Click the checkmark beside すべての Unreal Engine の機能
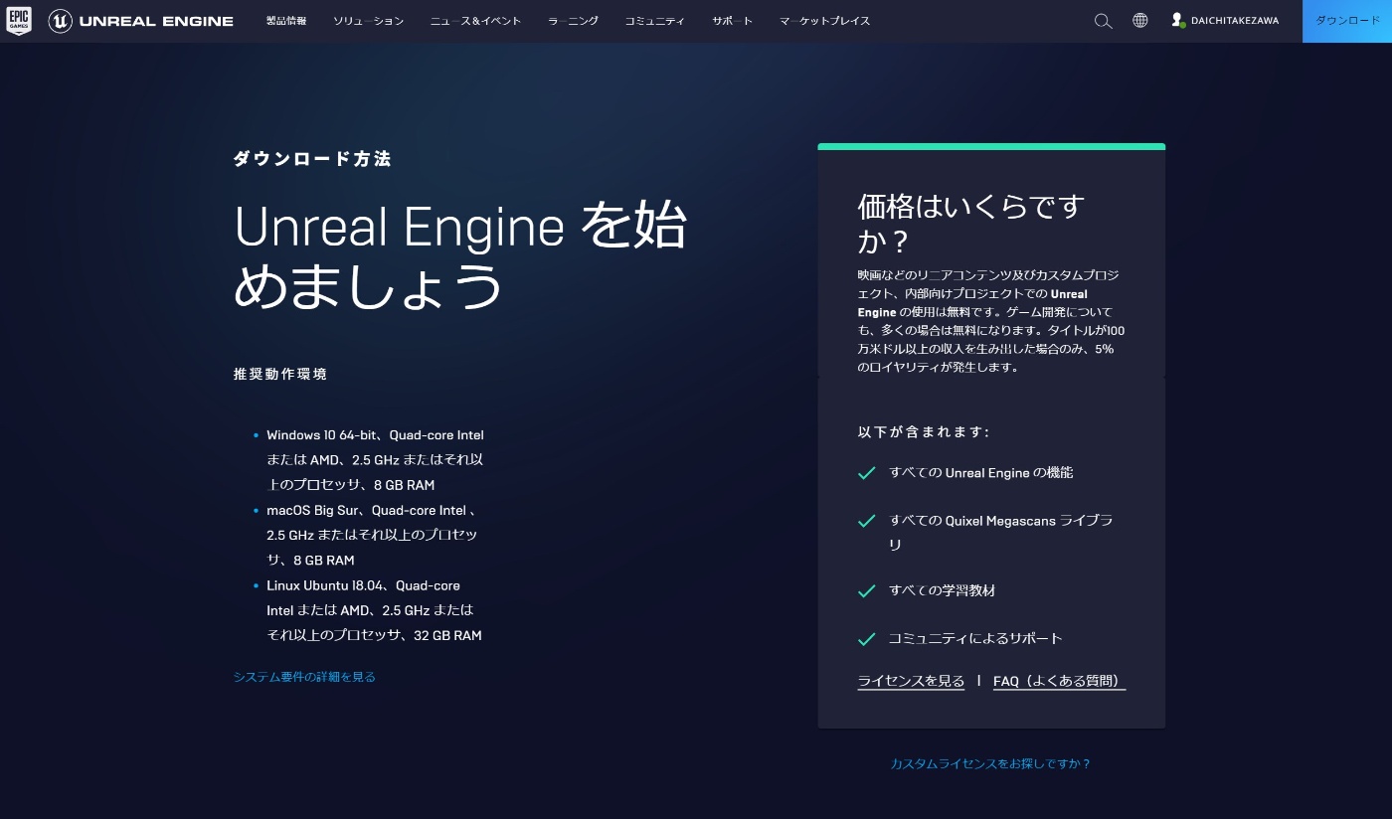 click(866, 473)
